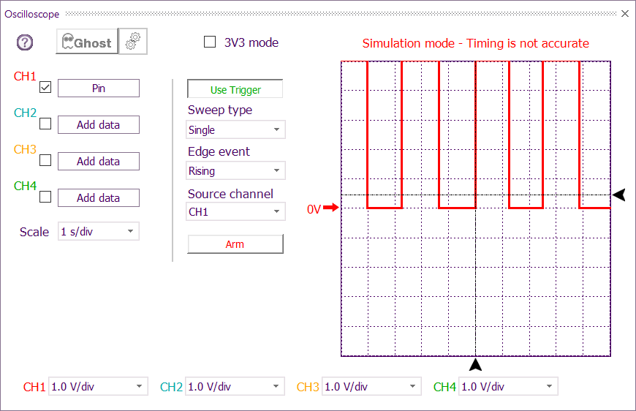Viewport: 636px width, 411px height.
Task: Change the time Scale 1 s/div dropdown
Action: (x=98, y=232)
